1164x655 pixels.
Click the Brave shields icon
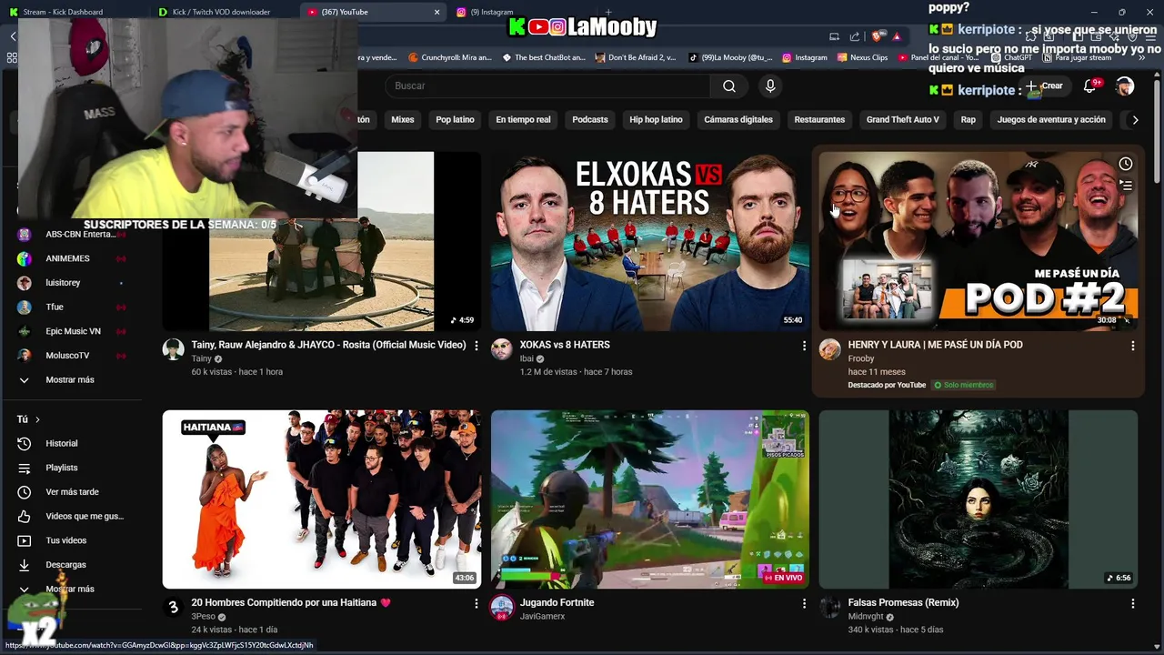pos(877,36)
